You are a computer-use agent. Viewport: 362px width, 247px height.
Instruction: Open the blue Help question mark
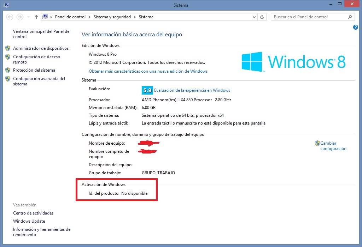(x=356, y=27)
